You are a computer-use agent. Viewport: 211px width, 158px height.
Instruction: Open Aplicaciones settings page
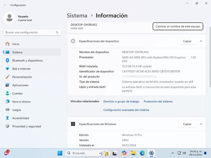click(32, 85)
